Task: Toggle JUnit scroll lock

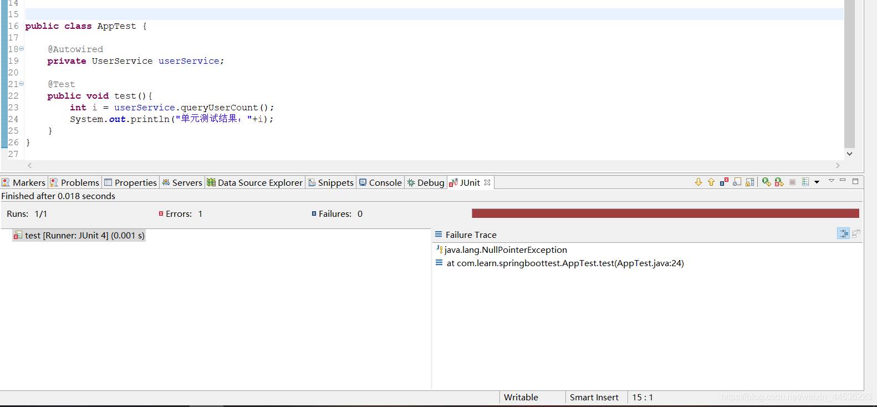Action: pos(750,182)
